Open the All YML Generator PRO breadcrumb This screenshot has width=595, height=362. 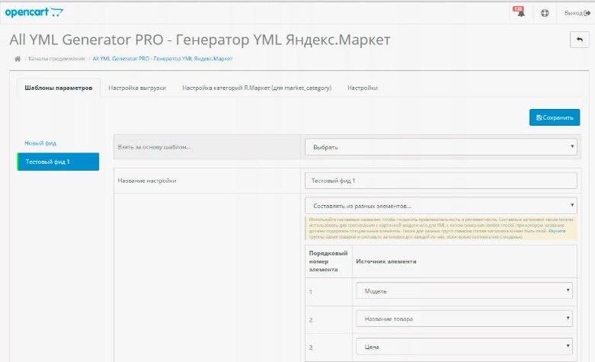pyautogui.click(x=162, y=59)
